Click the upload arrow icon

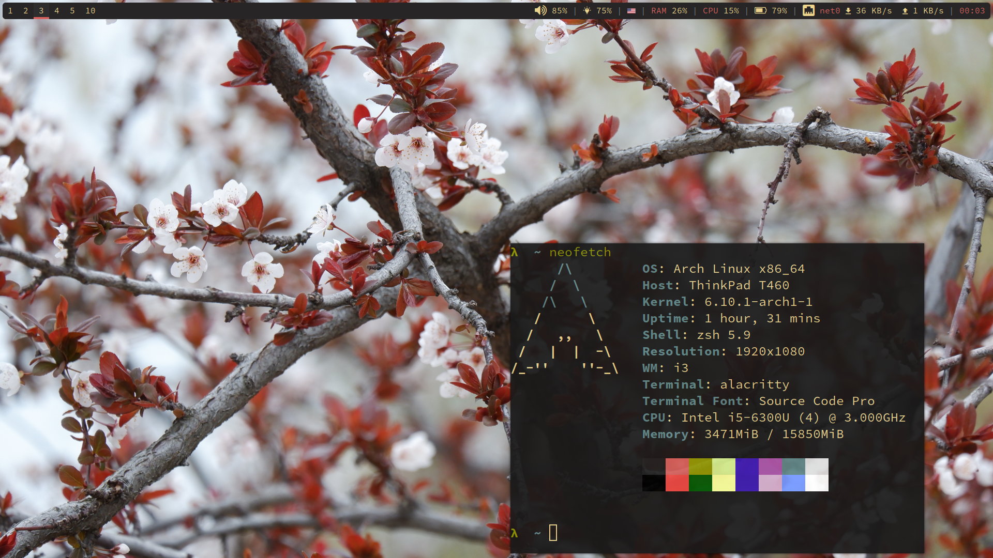905,11
